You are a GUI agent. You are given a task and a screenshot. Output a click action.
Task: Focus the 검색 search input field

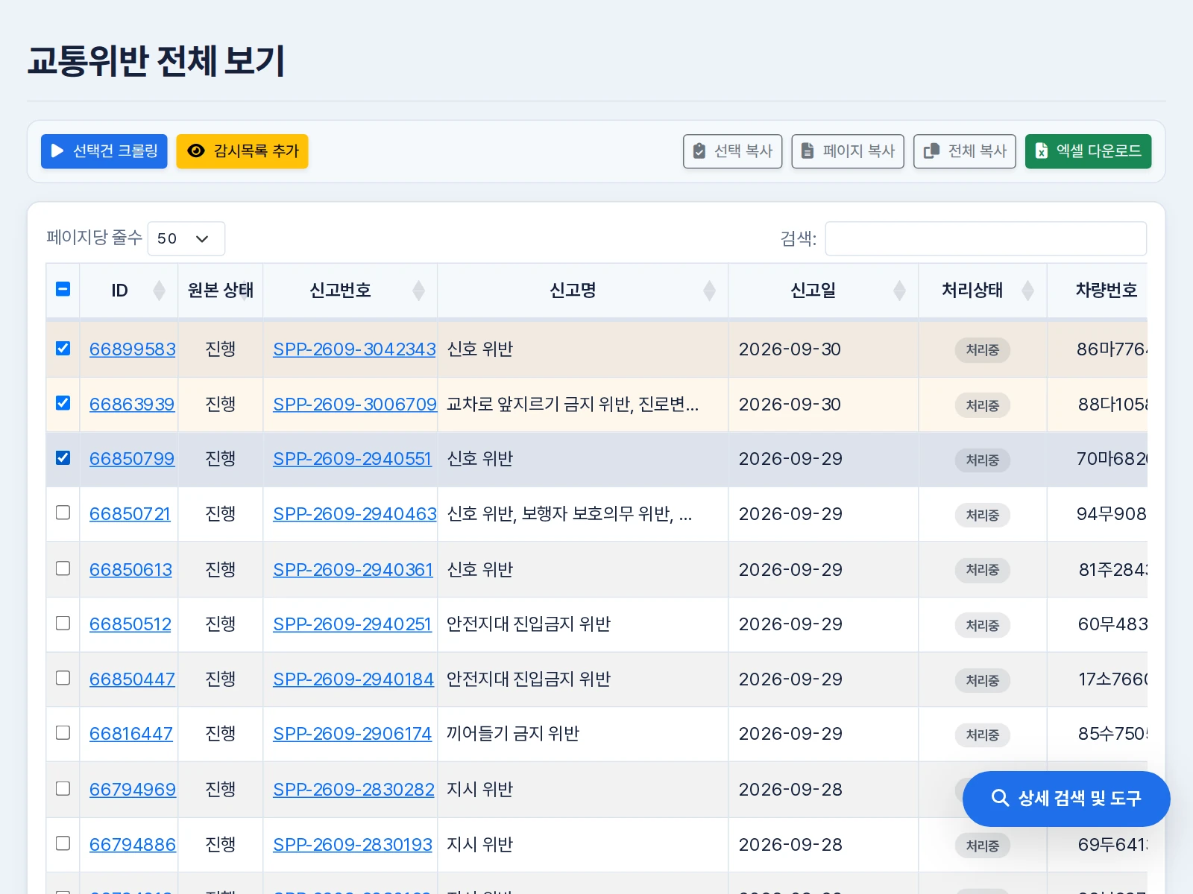coord(986,238)
